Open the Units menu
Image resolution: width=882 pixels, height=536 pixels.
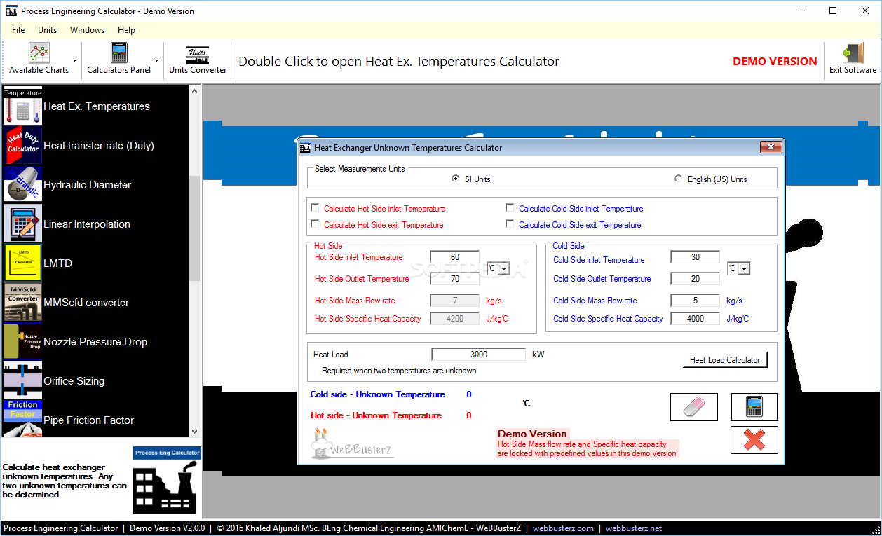[x=48, y=30]
